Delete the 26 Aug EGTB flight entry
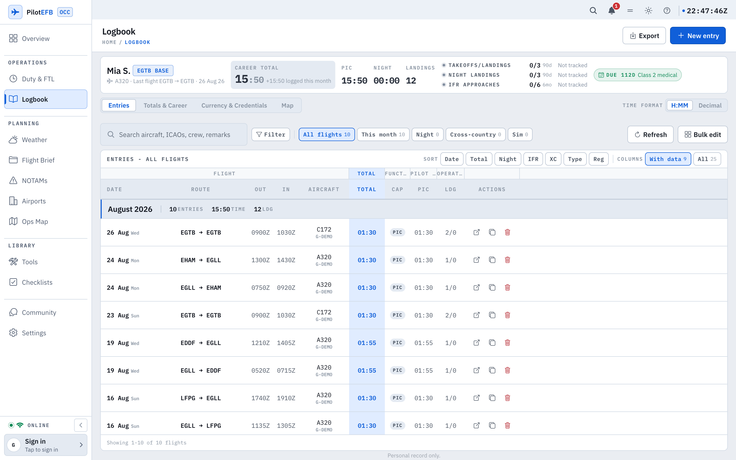736x460 pixels. pyautogui.click(x=507, y=233)
